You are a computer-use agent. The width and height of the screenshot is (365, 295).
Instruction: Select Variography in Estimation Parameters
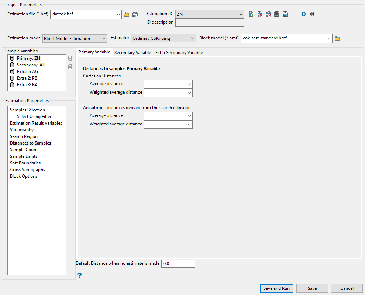point(22,130)
